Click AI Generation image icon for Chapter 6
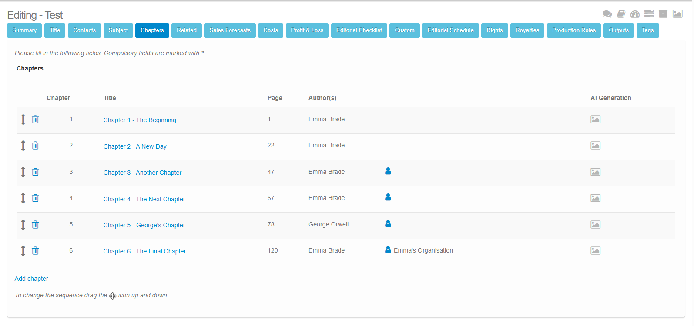694x326 pixels. point(595,251)
